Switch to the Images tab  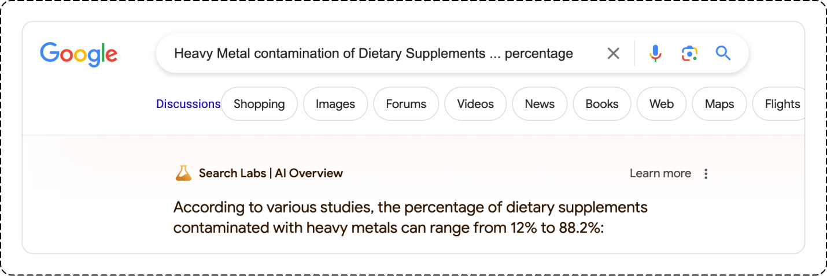tap(335, 104)
